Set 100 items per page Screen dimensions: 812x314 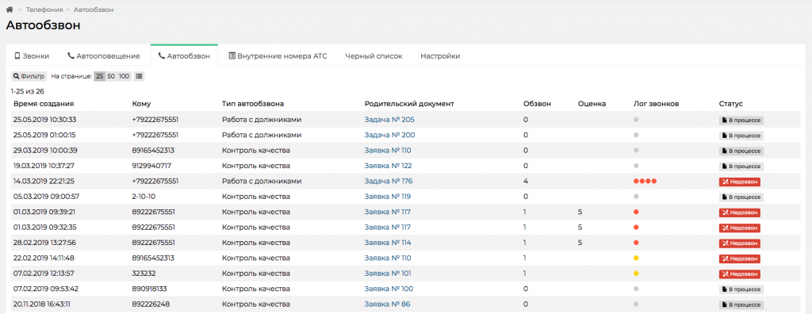tap(124, 76)
